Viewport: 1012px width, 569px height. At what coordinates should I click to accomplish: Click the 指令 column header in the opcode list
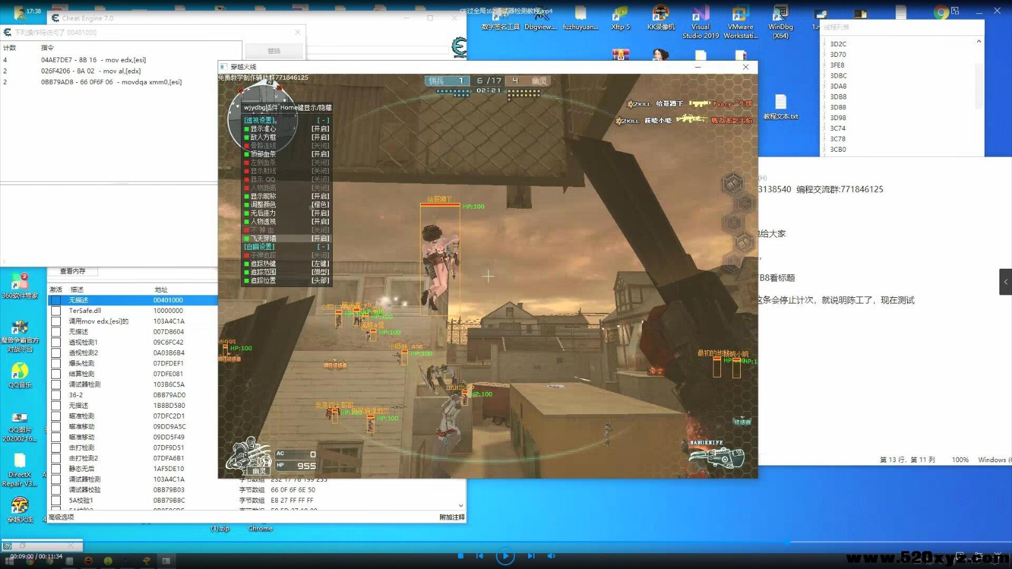(x=47, y=47)
